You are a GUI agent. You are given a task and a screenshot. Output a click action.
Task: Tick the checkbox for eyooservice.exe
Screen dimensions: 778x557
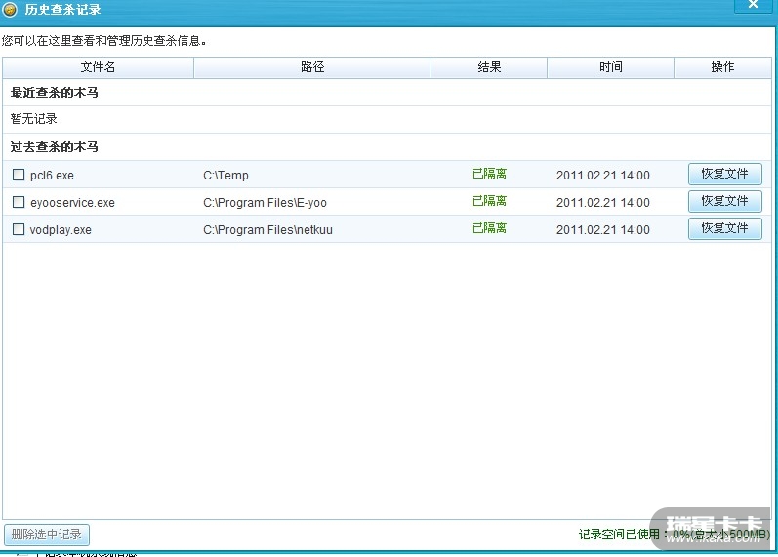(x=19, y=202)
